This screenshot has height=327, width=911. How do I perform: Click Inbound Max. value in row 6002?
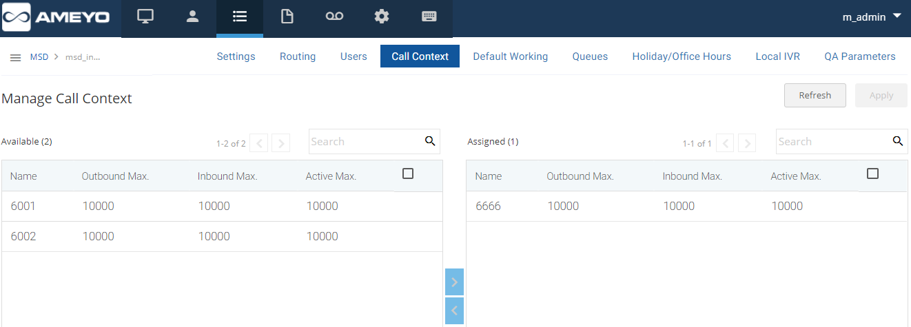tap(214, 236)
